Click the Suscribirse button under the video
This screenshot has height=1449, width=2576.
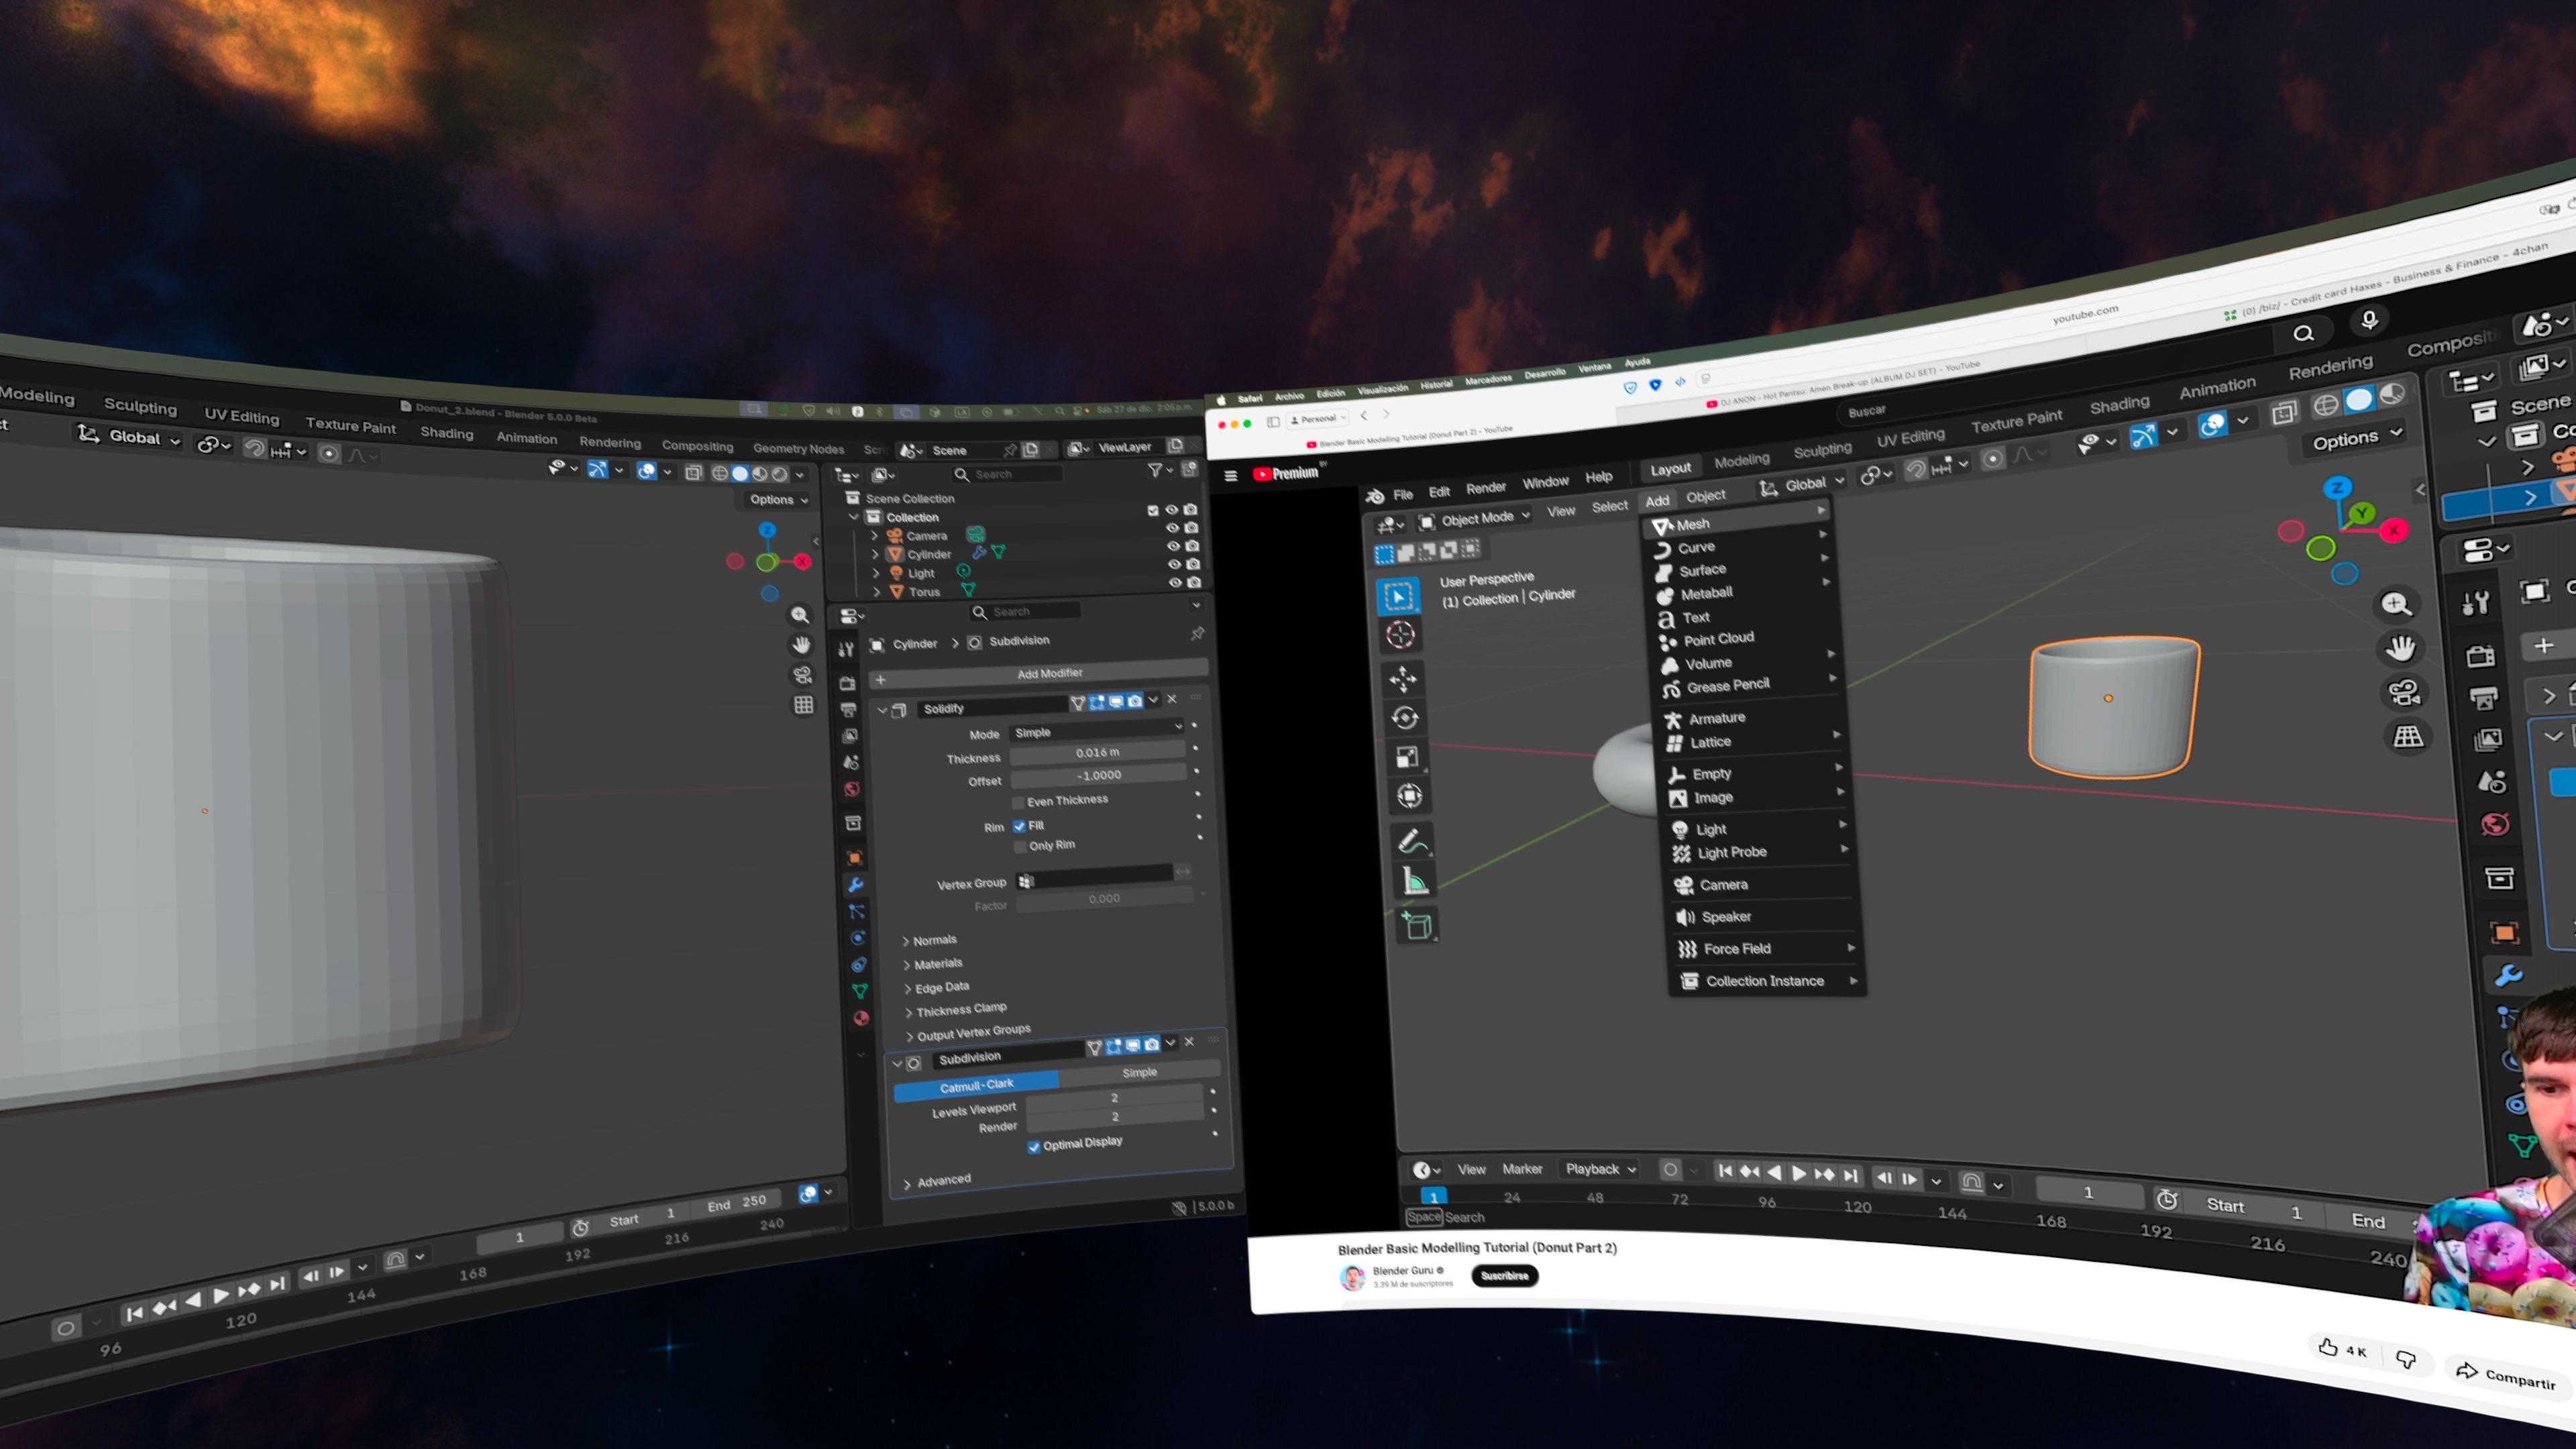click(1504, 1275)
